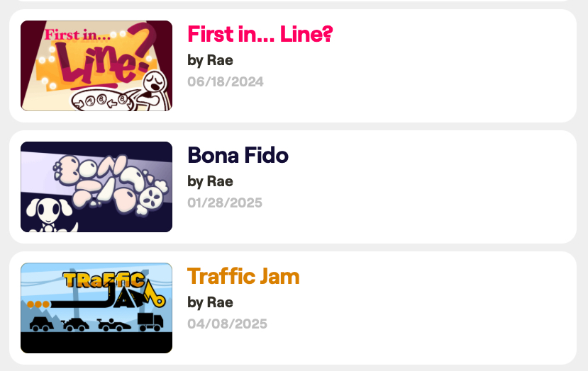This screenshot has height=371, width=588.
Task: Click the pink "First in... Line?" title
Action: [x=260, y=34]
